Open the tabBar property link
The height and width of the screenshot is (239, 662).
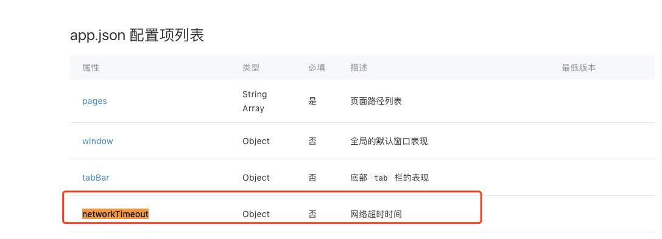tap(96, 178)
